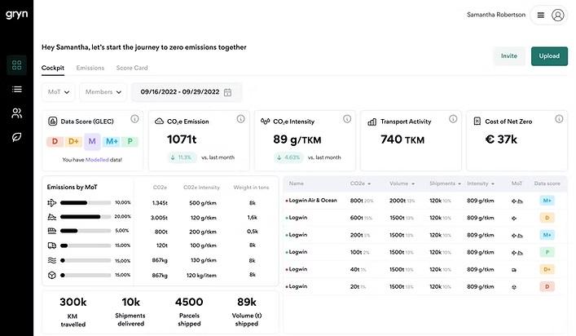Click the list icon in the sidebar

coord(16,89)
